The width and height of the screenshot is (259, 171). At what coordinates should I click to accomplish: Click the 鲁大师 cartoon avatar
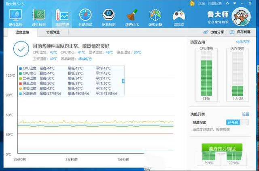[241, 17]
